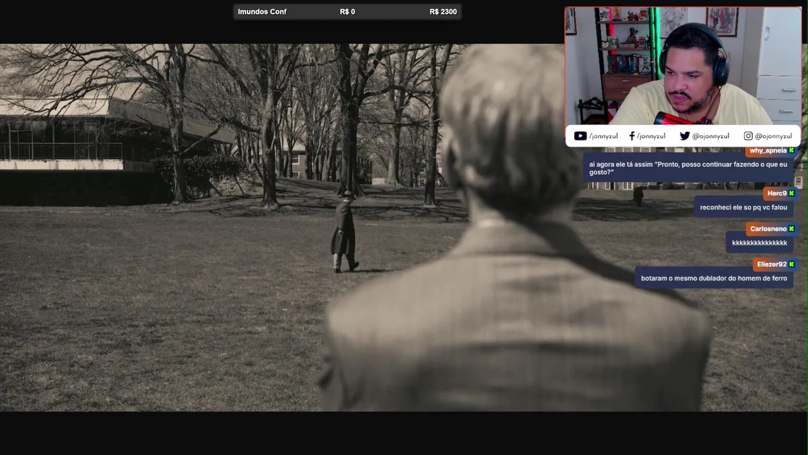Click the "R$ 2300" goal amount
808x455 pixels.
coord(443,11)
